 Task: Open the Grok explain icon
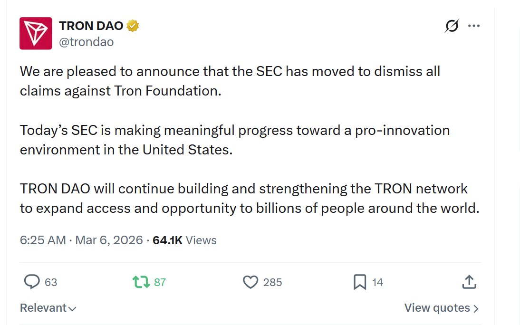pyautogui.click(x=452, y=26)
